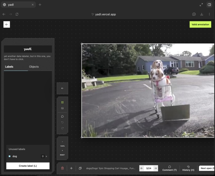Image resolution: width=215 pixels, height=176 pixels.
Task: Click the back arrow panel left of canvas
Action: [62, 88]
